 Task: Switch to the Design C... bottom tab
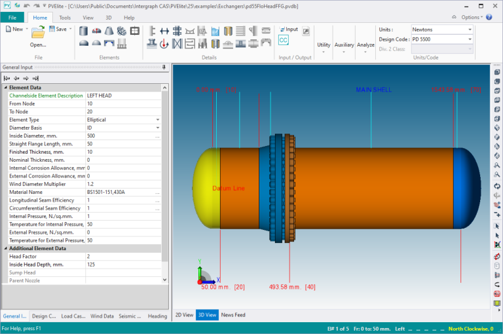coord(44,316)
